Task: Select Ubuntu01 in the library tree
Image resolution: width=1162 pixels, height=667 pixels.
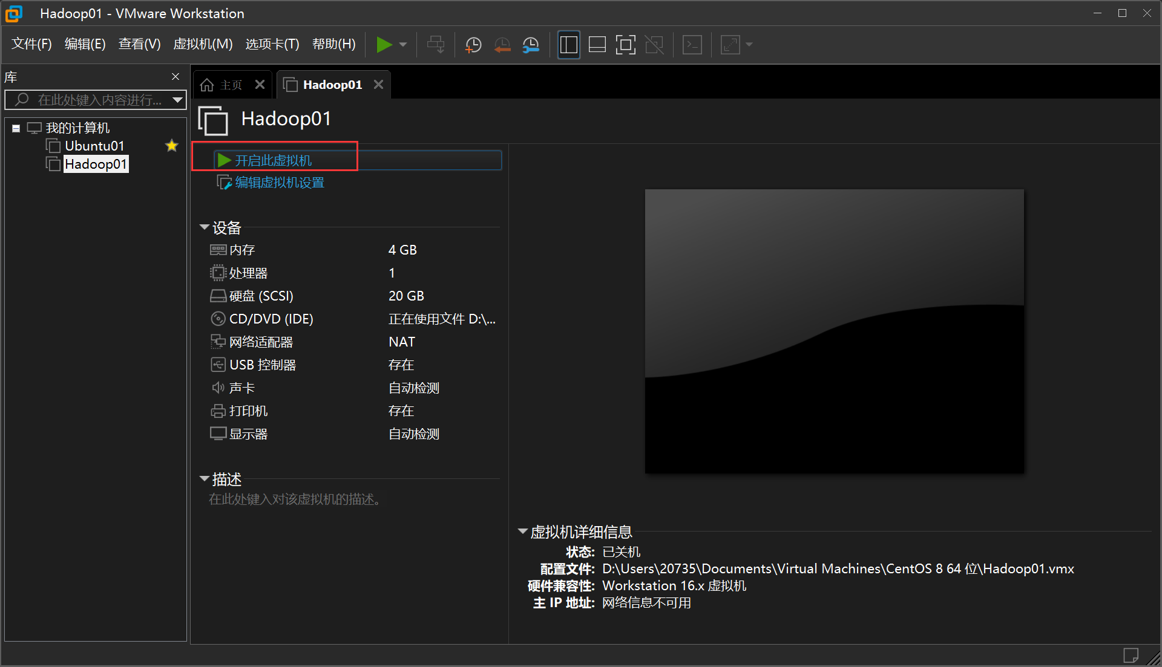Action: 94,146
